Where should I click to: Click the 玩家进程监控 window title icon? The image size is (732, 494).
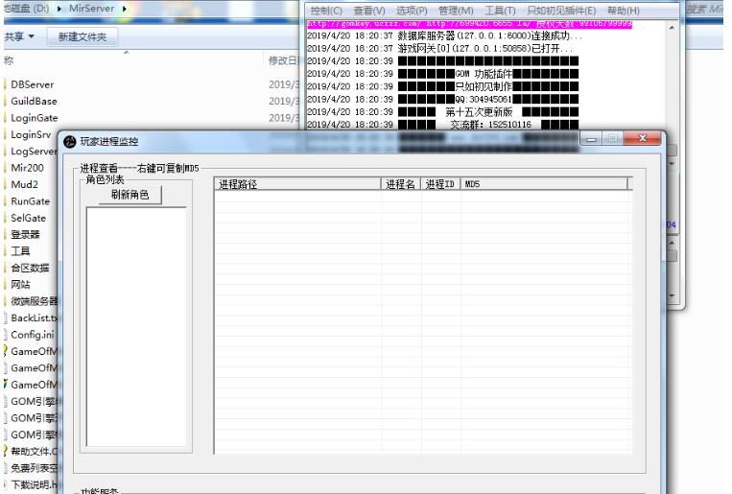(69, 142)
